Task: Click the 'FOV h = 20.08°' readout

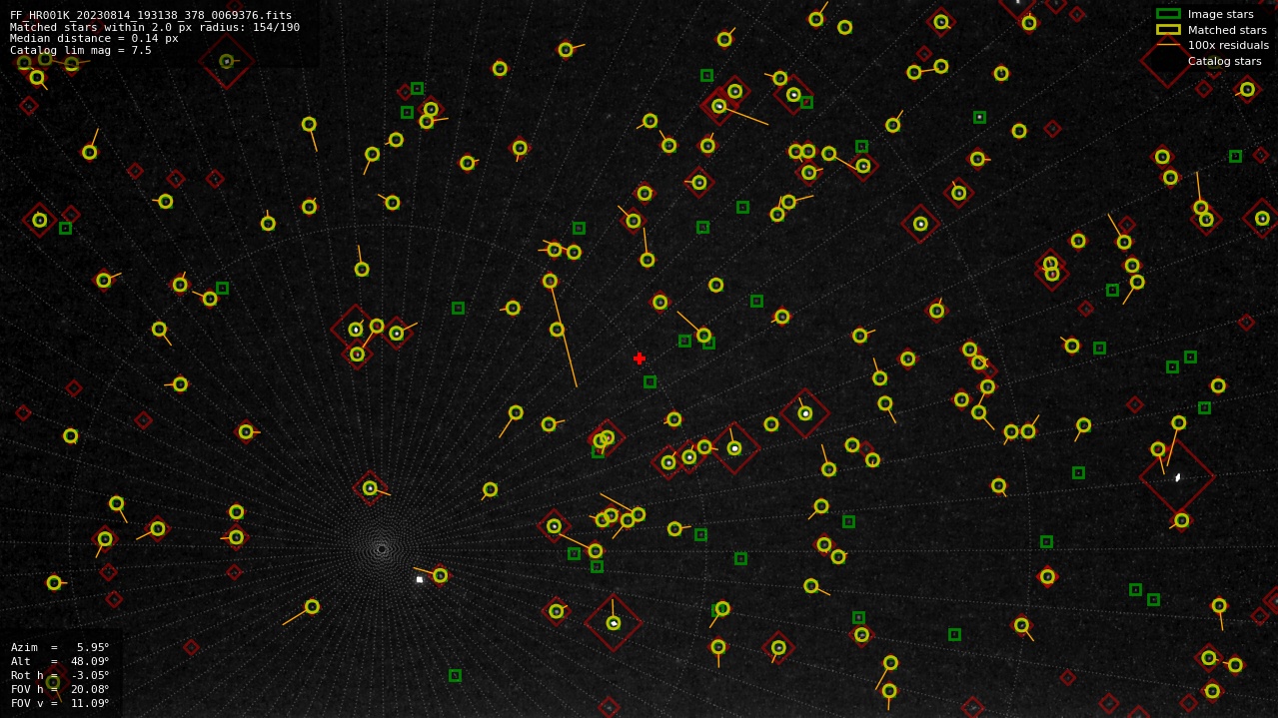Action: pyautogui.click(x=60, y=689)
